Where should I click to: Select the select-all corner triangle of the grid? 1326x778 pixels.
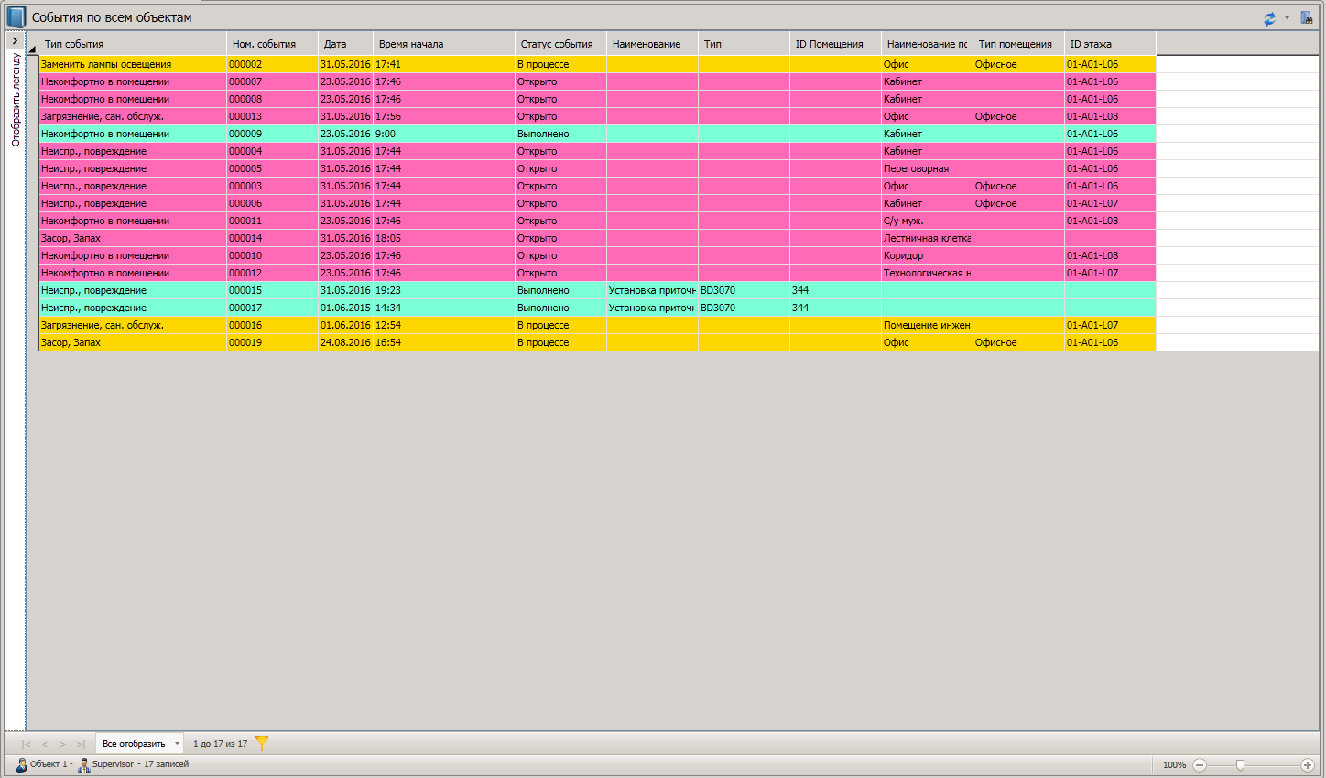tap(32, 49)
